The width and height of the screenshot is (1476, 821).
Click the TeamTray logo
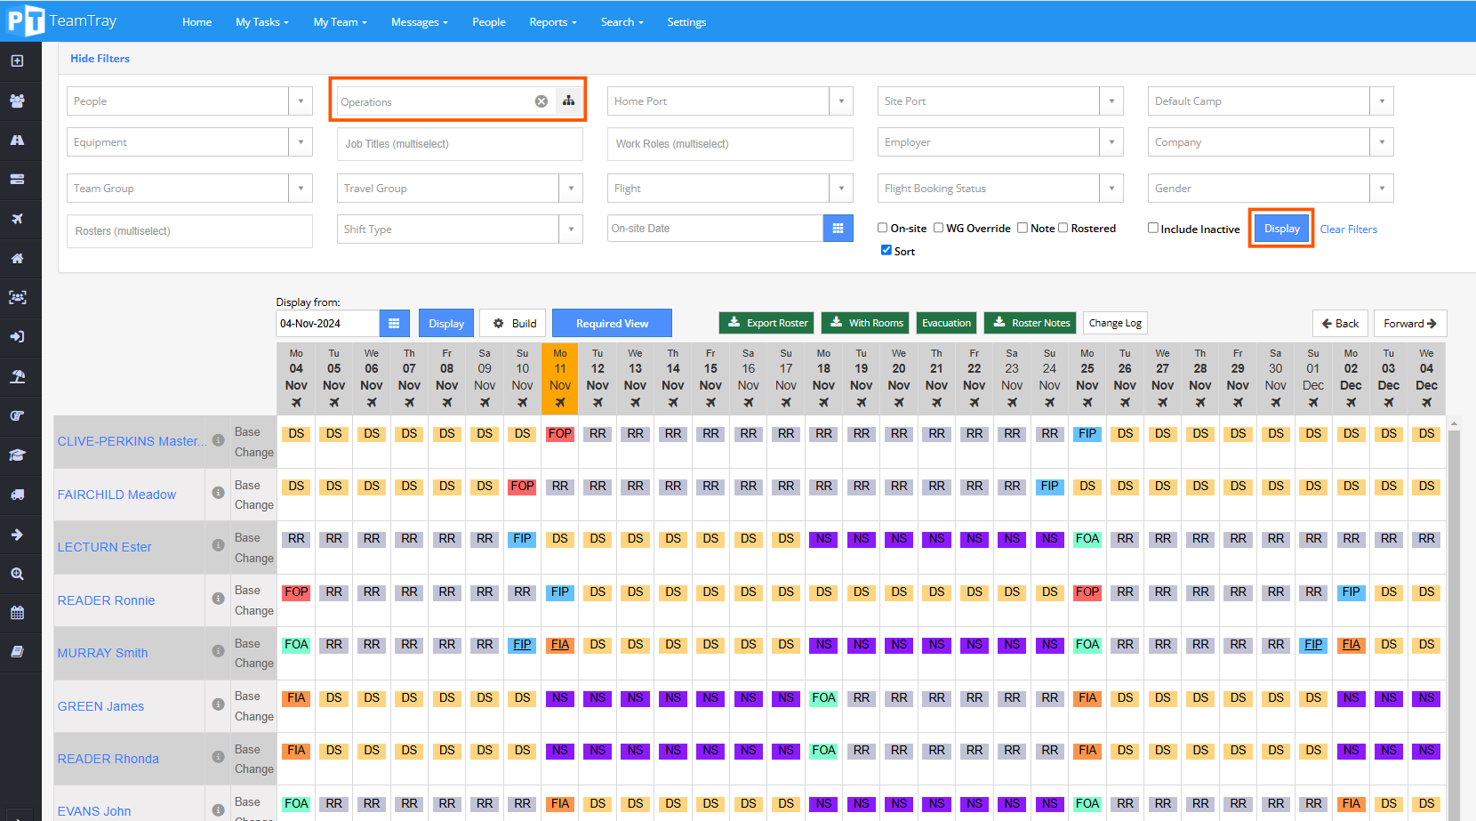pos(61,20)
